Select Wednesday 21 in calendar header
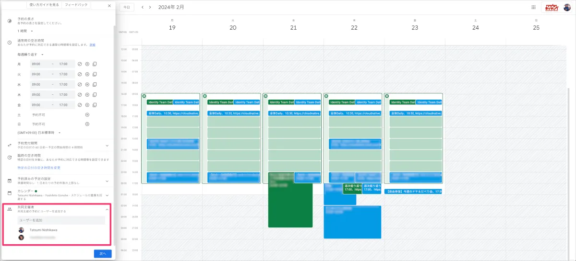 click(x=293, y=28)
